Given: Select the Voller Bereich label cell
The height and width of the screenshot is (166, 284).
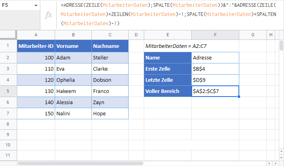Looking at the screenshot, I should pyautogui.click(x=168, y=91).
